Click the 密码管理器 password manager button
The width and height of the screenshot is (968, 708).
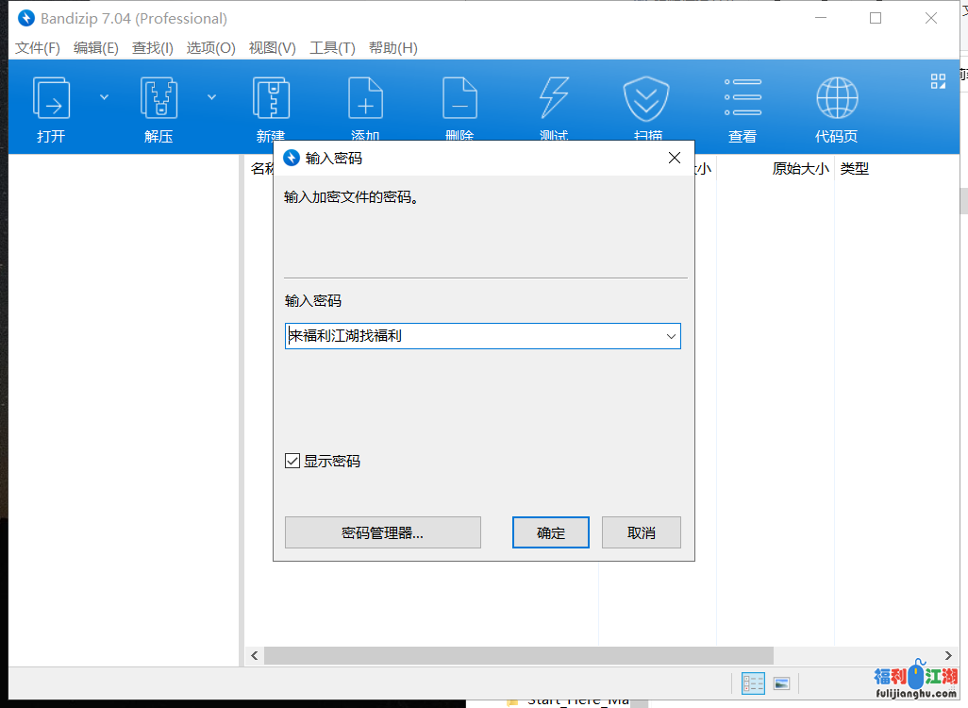coord(382,531)
